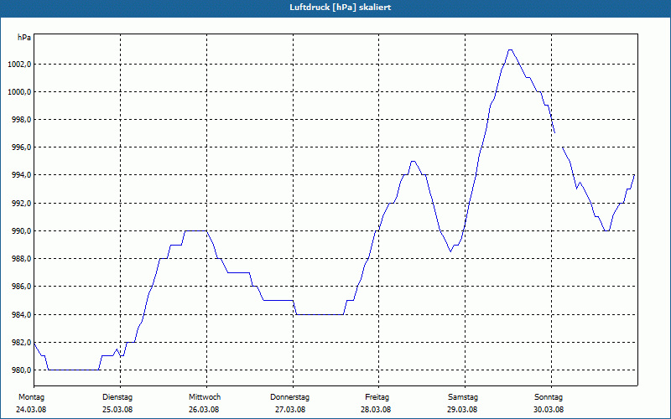Click the "Montag" day label
The height and width of the screenshot is (419, 671).
(31, 397)
